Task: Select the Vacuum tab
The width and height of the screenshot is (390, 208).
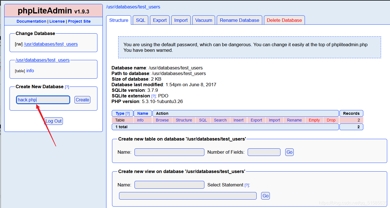Action: (204, 20)
